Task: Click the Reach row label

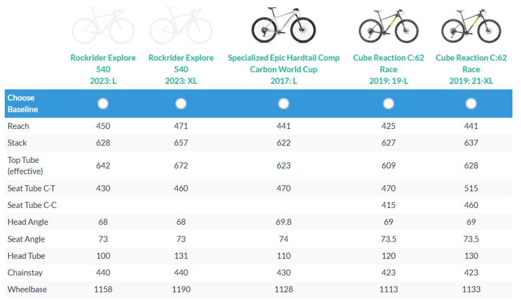Action: pyautogui.click(x=18, y=126)
